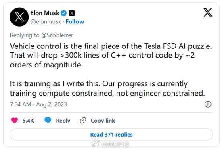Click the black X affiliate badge beside name
The image size is (222, 150).
pos(72,13)
